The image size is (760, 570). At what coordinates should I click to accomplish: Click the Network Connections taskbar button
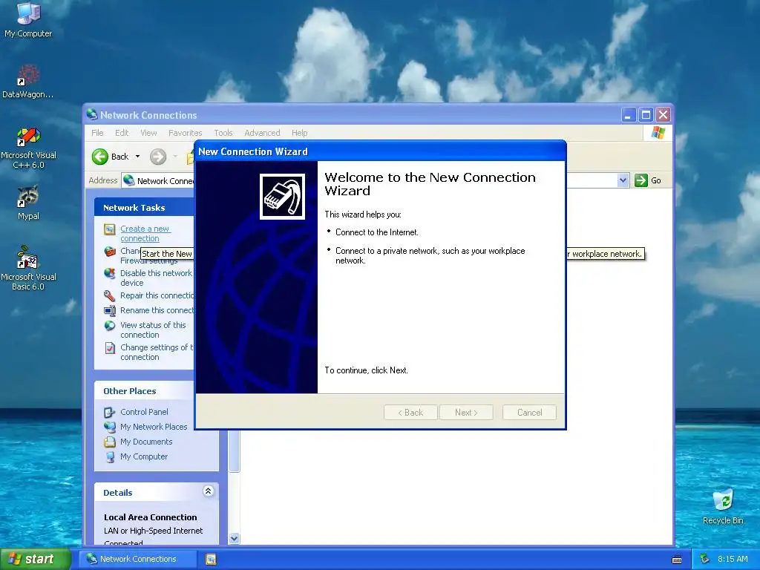click(139, 560)
